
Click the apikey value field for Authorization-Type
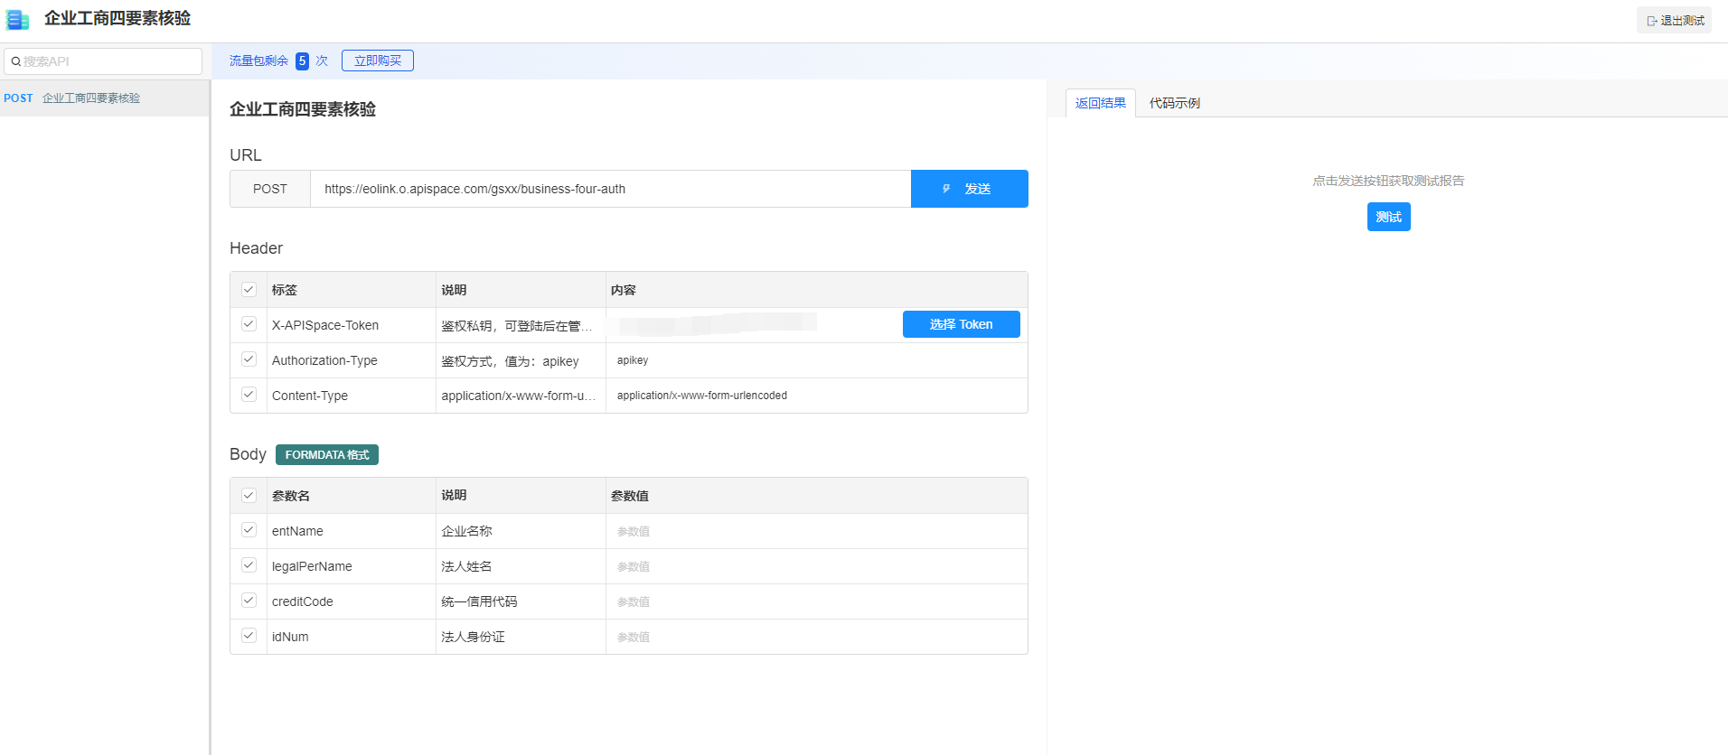(817, 360)
